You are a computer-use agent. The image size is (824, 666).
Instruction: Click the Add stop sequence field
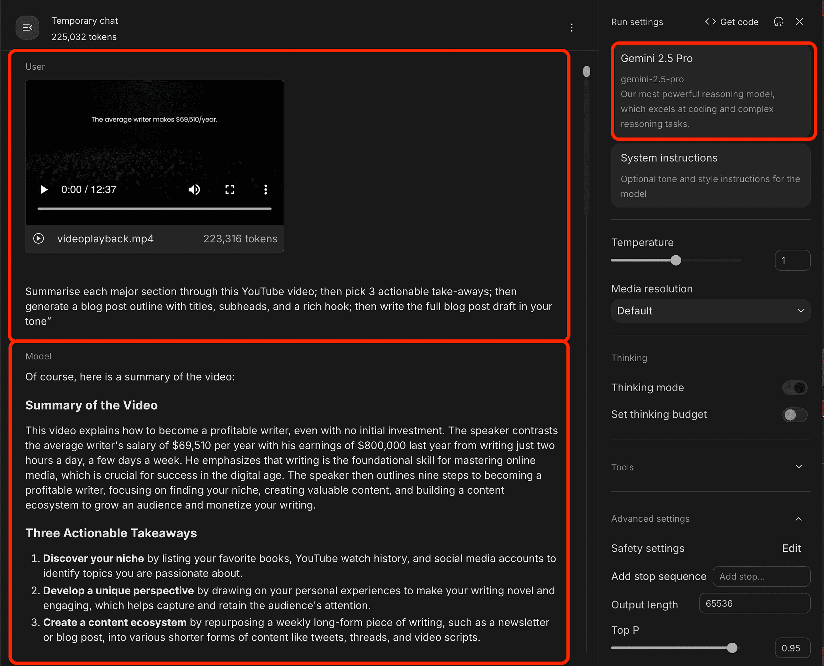761,576
